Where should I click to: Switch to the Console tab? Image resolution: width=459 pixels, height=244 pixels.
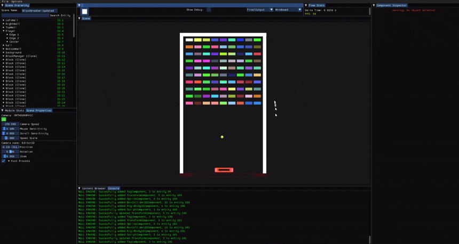pos(114,188)
